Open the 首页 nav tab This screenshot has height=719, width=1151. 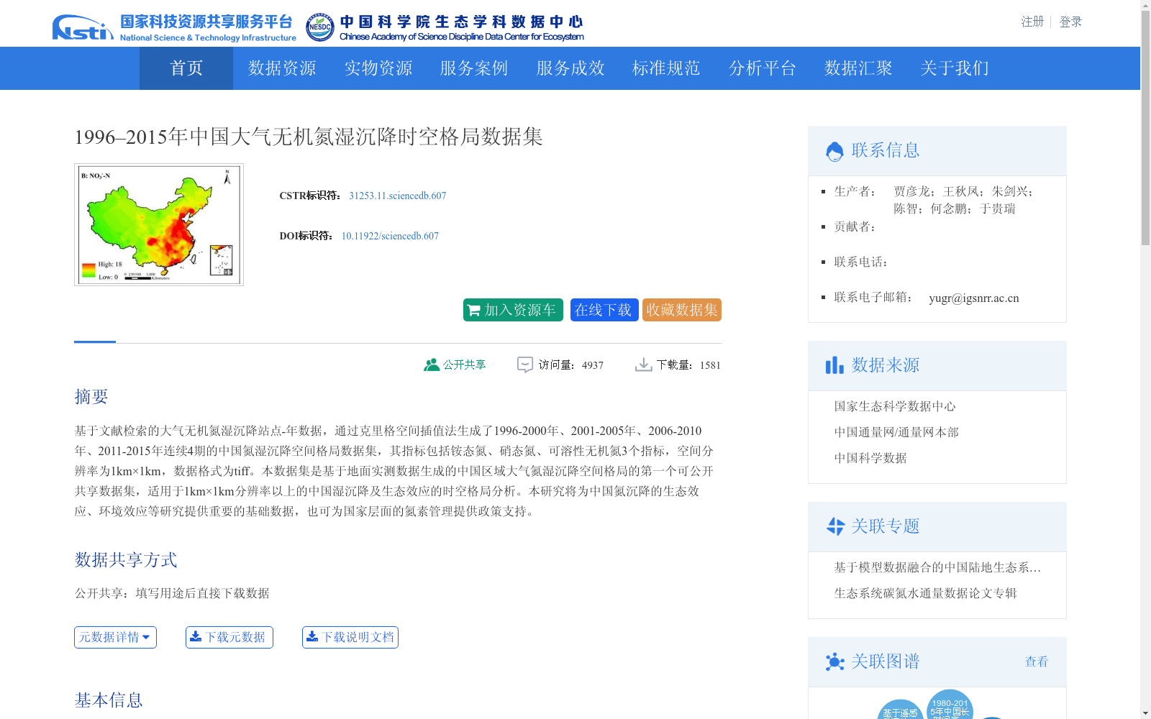click(x=186, y=68)
